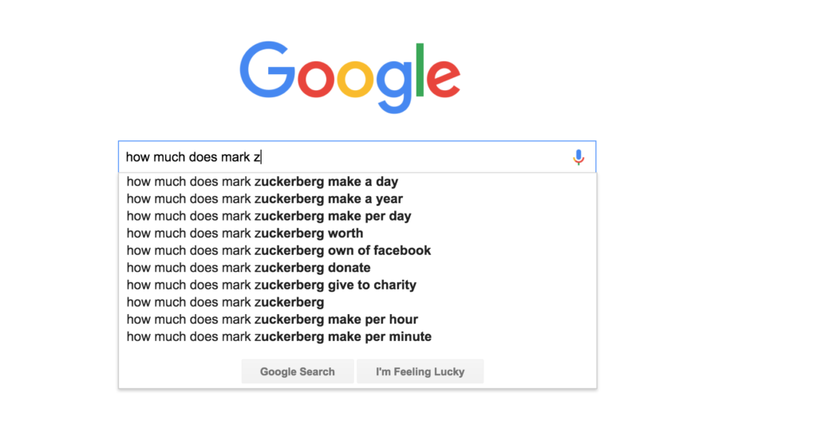Choose the 'own of facebook' suggestion
Viewport: 817px width, 428px height.
point(278,250)
